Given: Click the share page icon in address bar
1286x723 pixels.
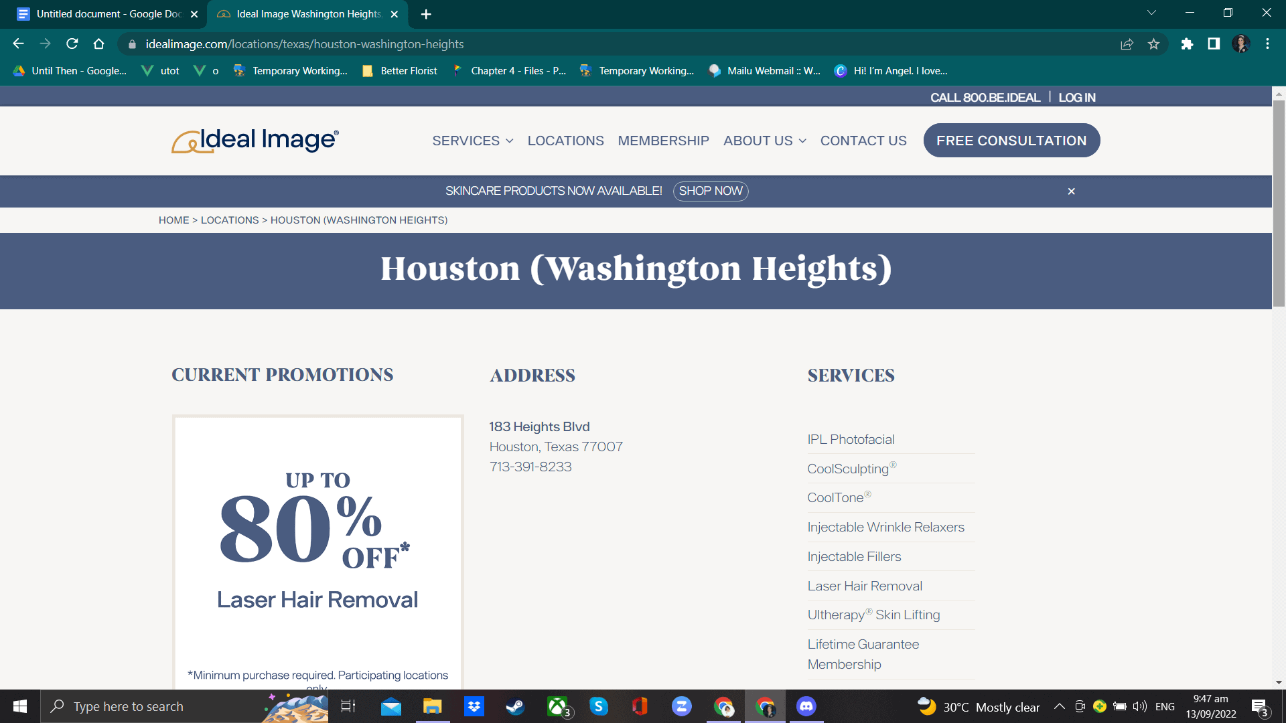Looking at the screenshot, I should coord(1127,44).
